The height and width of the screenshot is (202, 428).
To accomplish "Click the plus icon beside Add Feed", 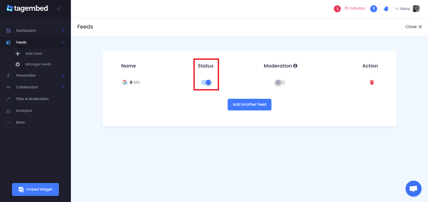I will point(18,54).
